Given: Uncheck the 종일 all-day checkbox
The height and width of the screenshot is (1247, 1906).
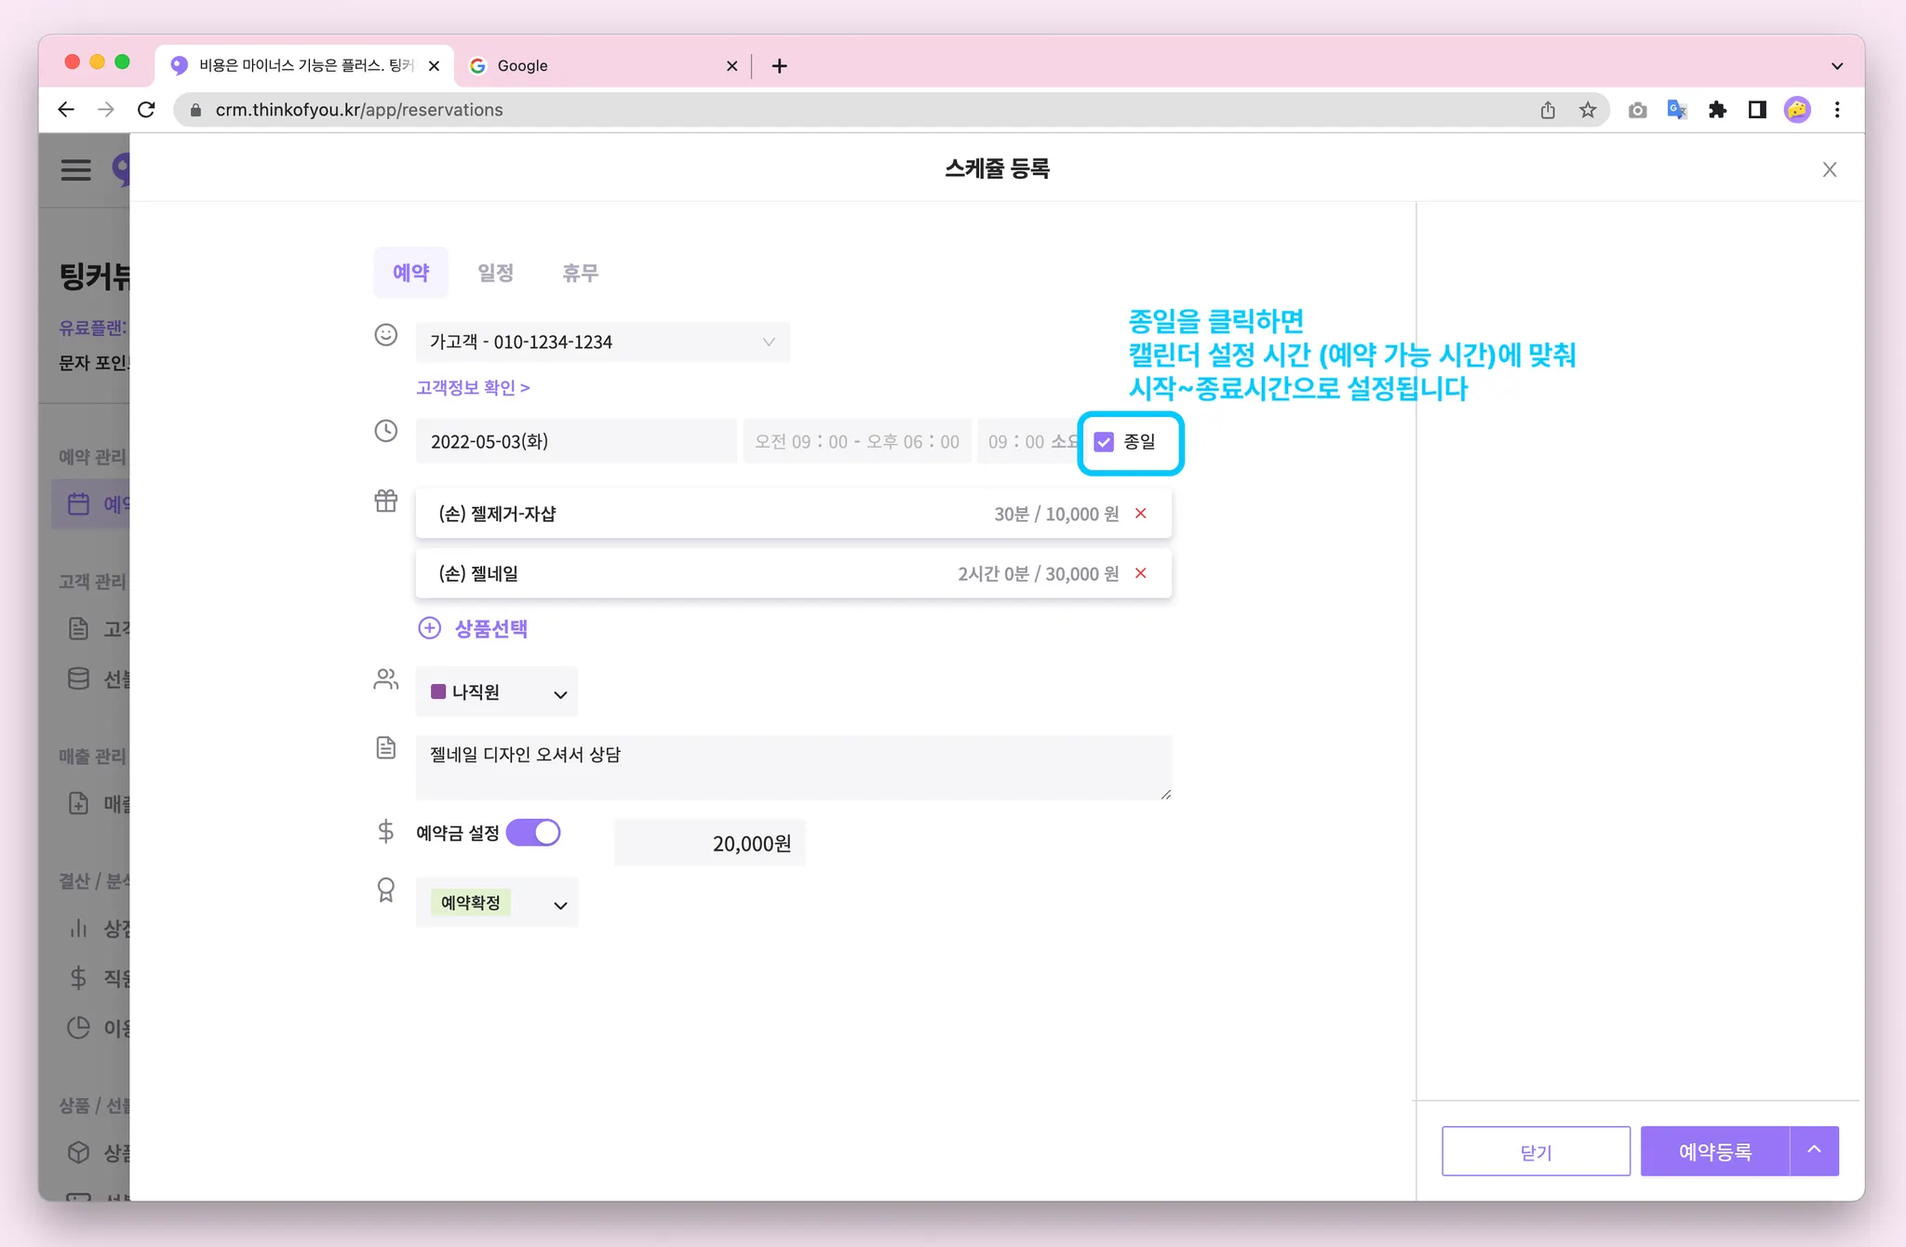Looking at the screenshot, I should [1104, 442].
